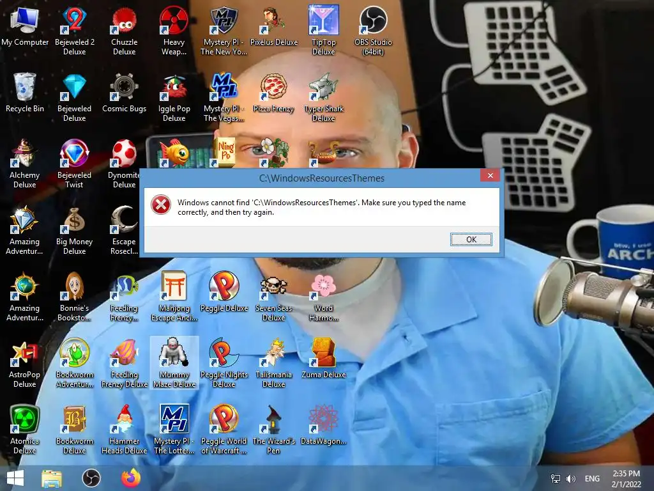Select the Amazing Adventures compass globe shortcut
The height and width of the screenshot is (491, 654).
(x=25, y=297)
